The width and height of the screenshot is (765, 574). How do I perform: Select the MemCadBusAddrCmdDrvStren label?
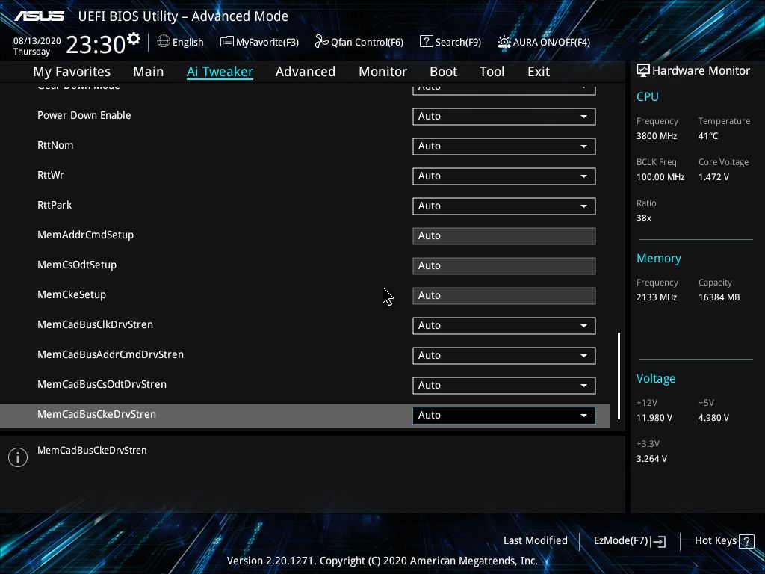pyautogui.click(x=111, y=354)
